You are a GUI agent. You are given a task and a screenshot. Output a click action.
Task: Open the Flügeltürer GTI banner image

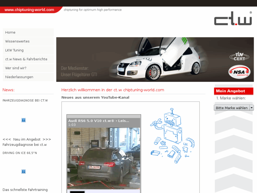pos(155,59)
